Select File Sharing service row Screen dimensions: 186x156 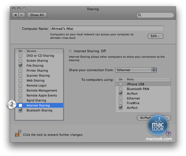tap(39, 65)
